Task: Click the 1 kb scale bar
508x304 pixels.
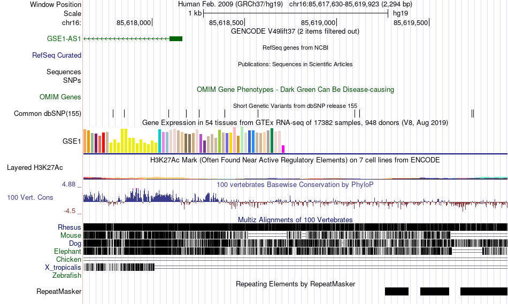Action: [296, 13]
